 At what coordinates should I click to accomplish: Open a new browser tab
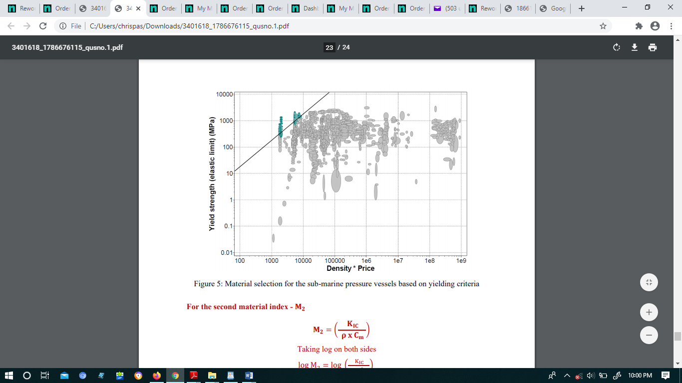[581, 8]
